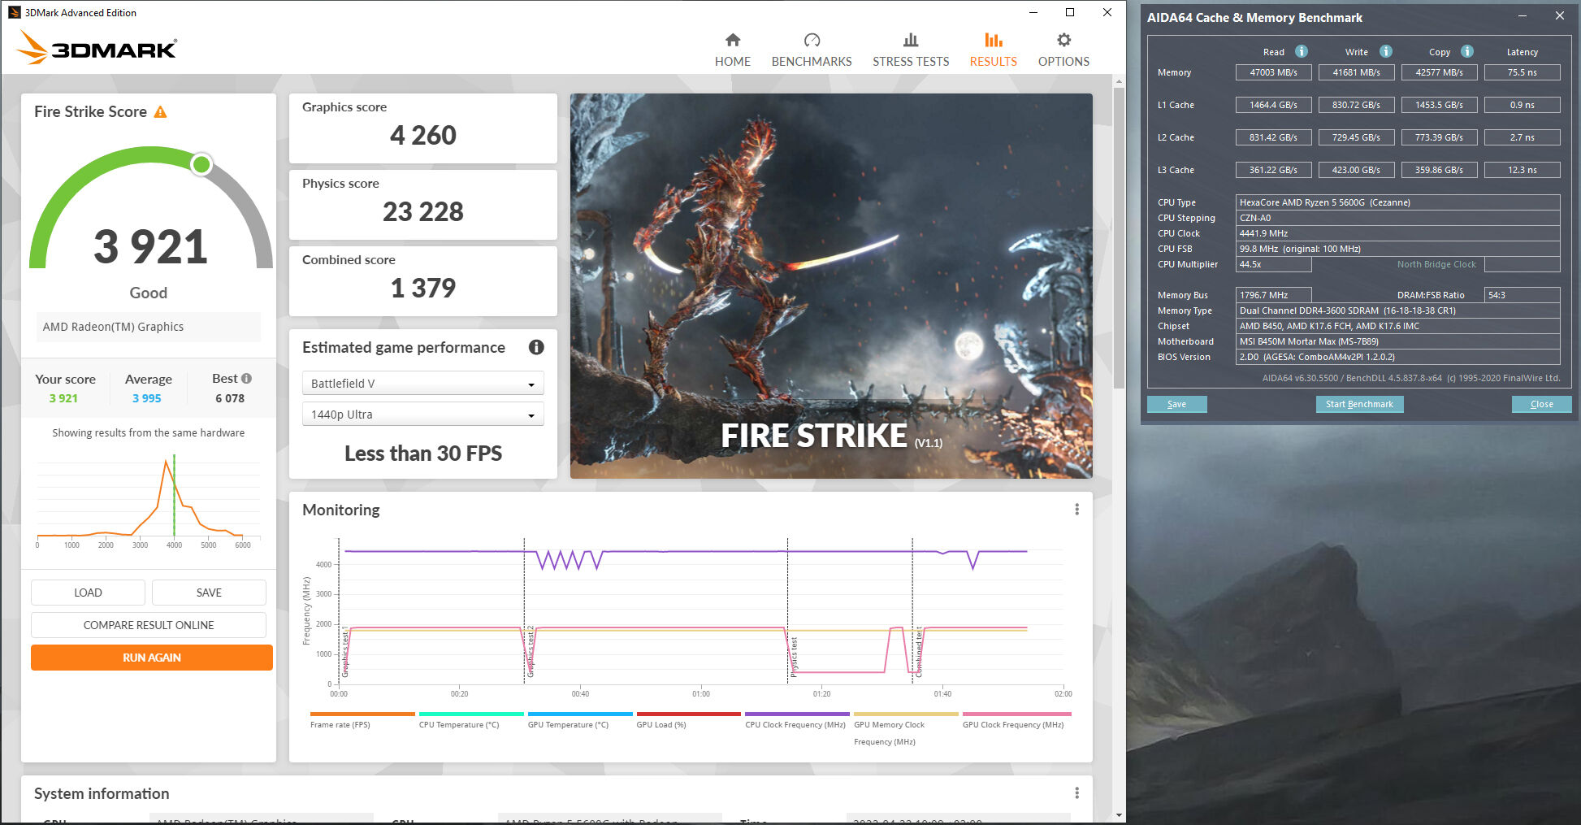
Task: Click the Physics score value 23 228
Action: point(423,211)
